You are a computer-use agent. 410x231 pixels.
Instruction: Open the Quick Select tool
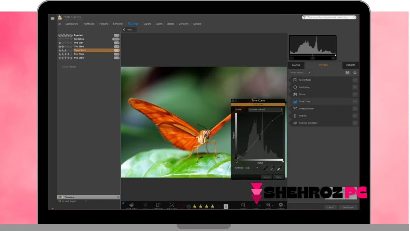click(131, 206)
